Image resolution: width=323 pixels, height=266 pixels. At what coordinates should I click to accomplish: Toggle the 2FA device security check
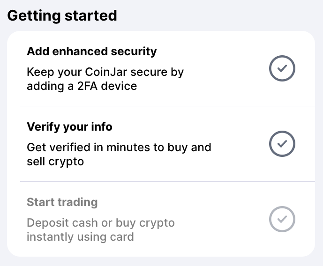click(282, 68)
